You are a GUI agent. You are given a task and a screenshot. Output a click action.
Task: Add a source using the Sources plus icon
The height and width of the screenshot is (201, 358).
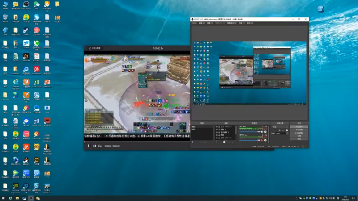click(x=217, y=142)
